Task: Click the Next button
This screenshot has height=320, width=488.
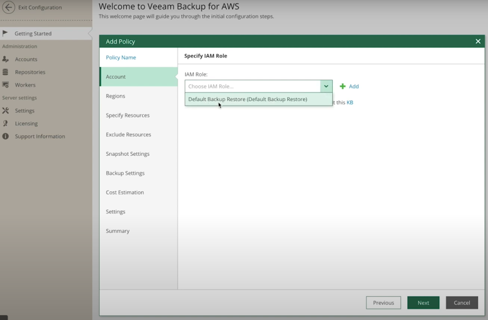Action: [423, 303]
